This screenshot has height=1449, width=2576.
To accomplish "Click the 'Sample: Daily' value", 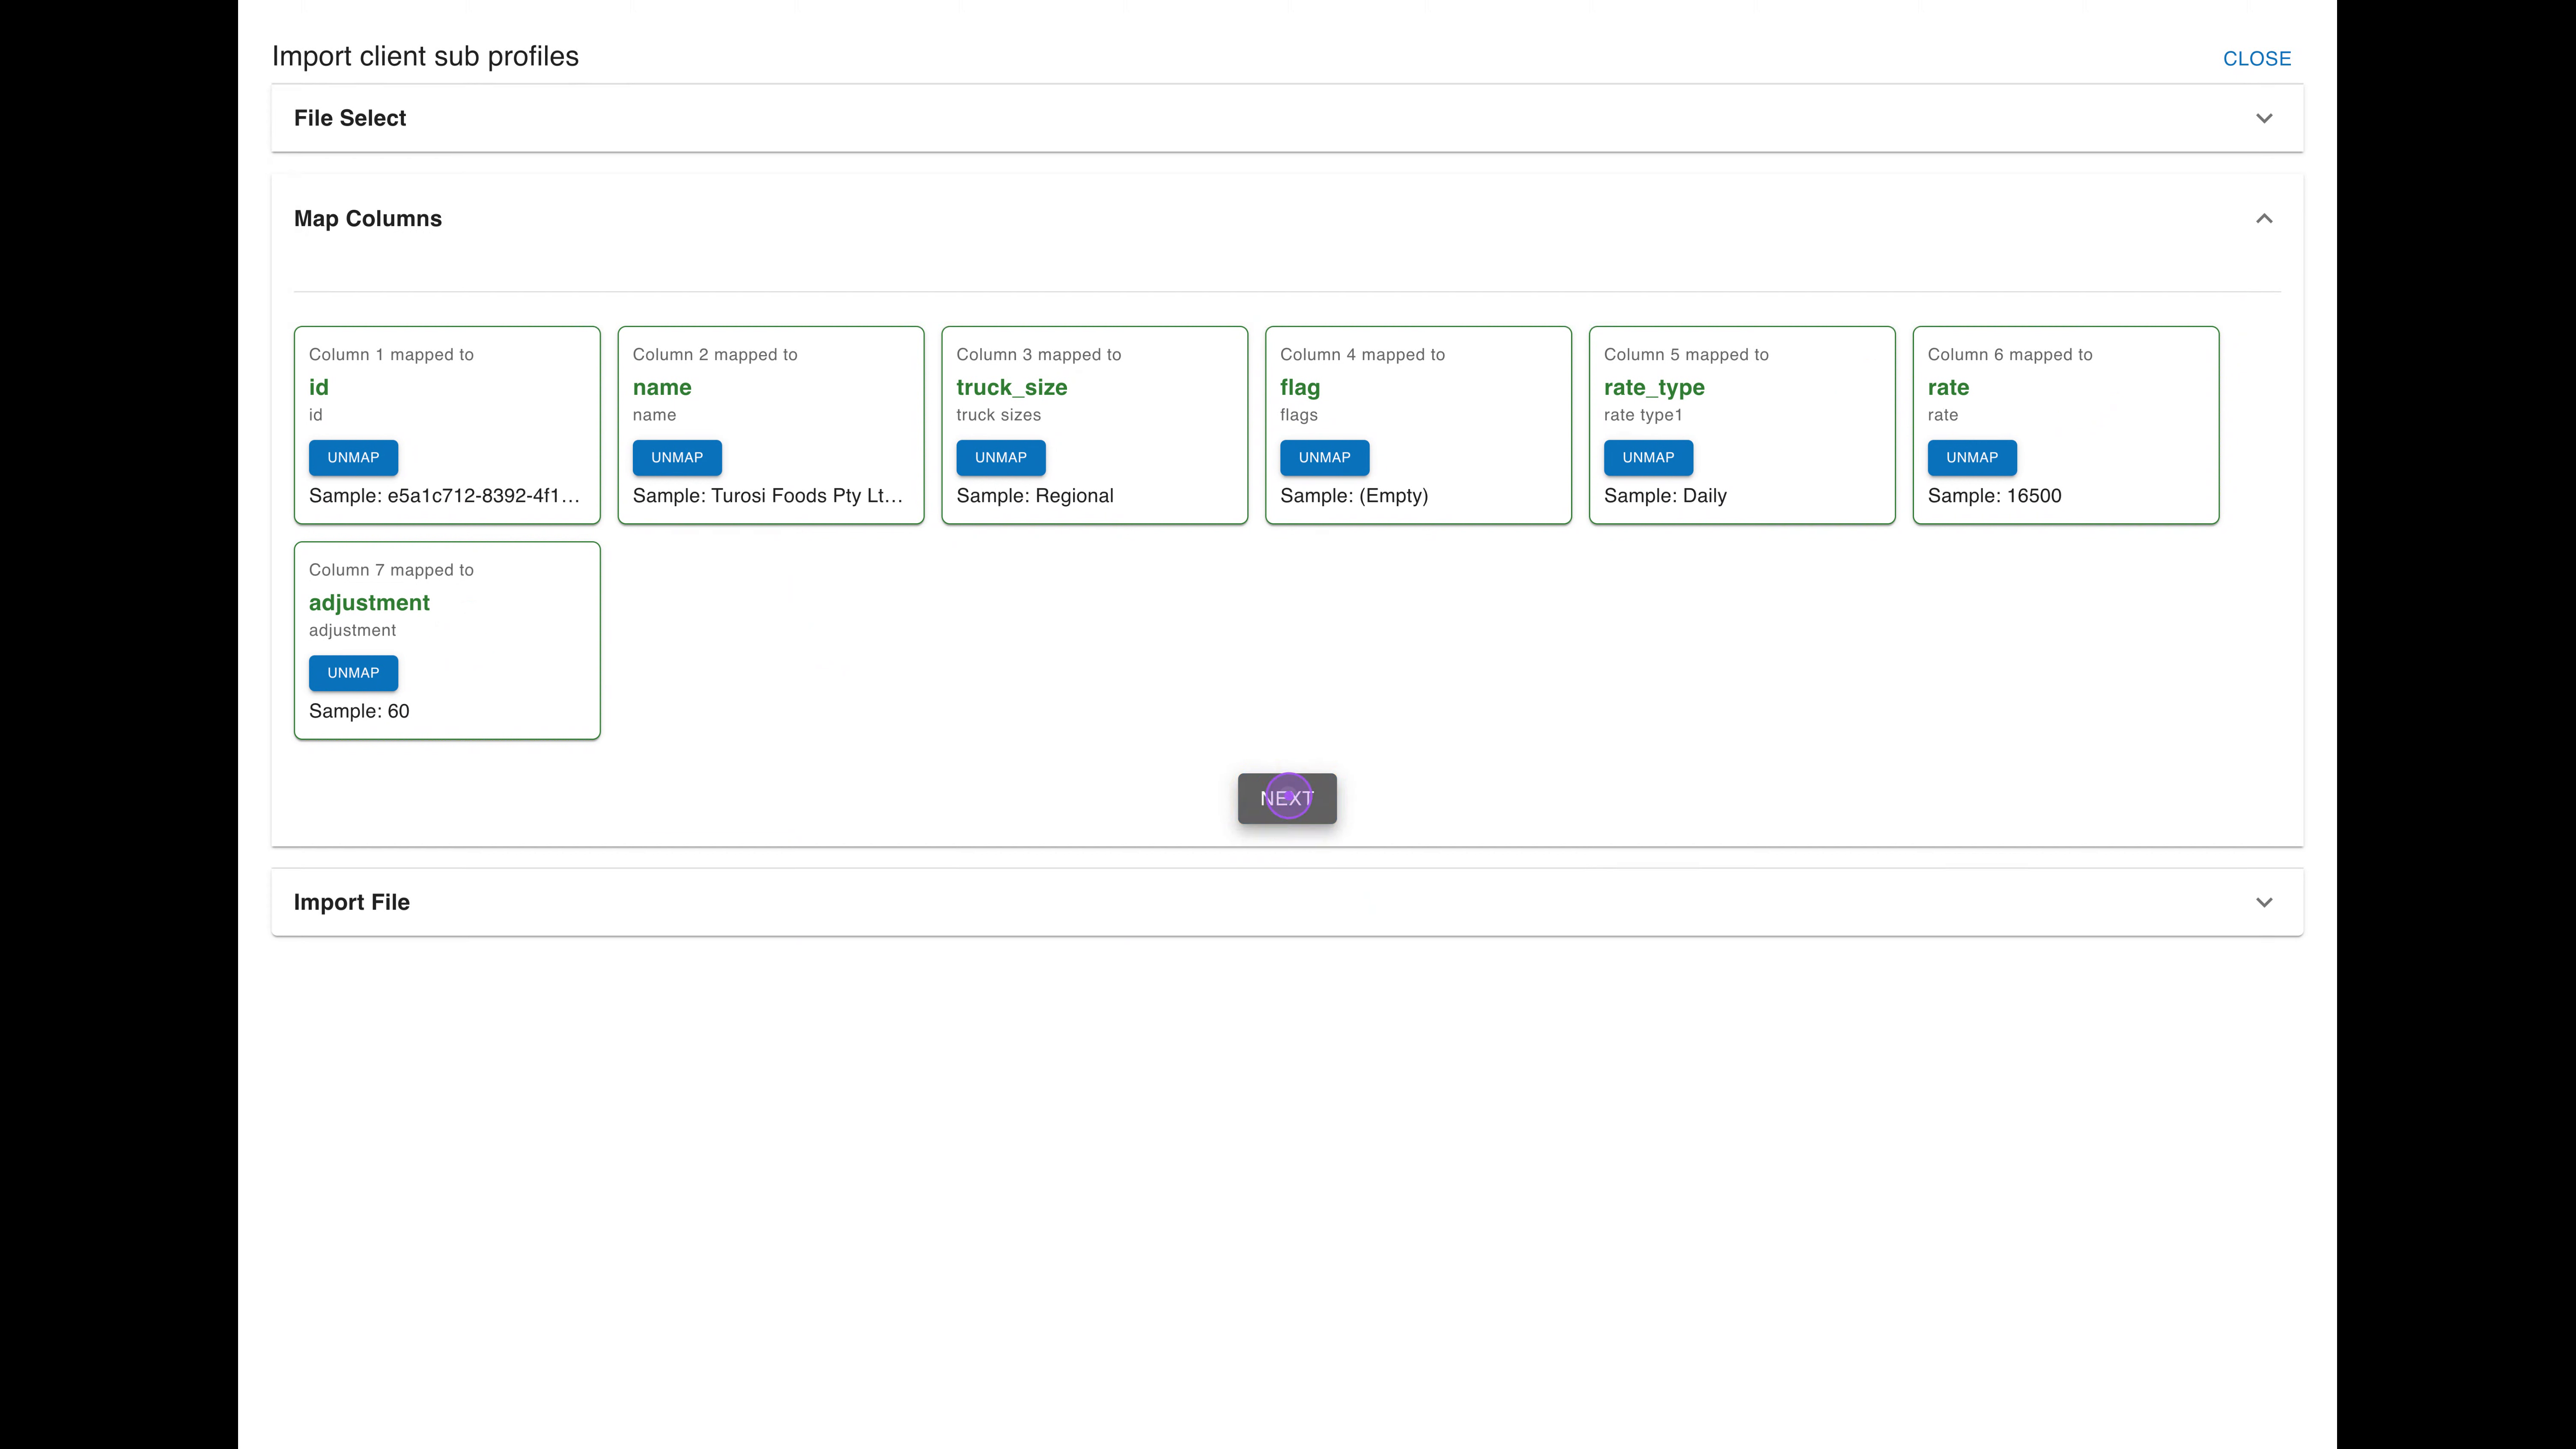I will (1665, 496).
